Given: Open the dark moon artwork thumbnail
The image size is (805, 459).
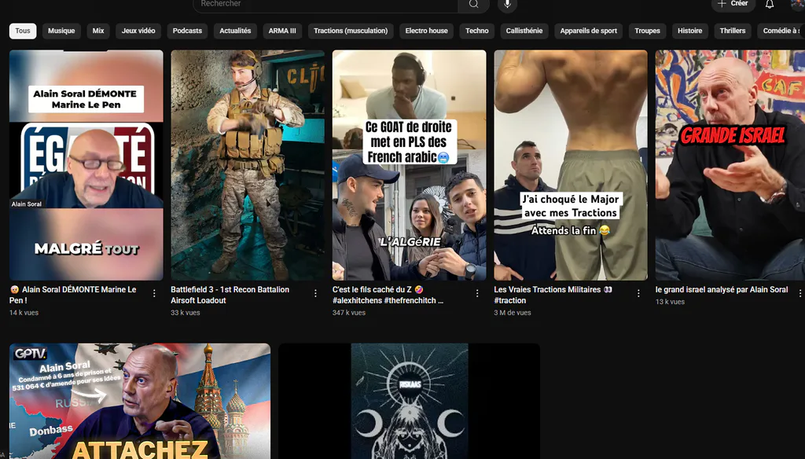Looking at the screenshot, I should pos(409,401).
